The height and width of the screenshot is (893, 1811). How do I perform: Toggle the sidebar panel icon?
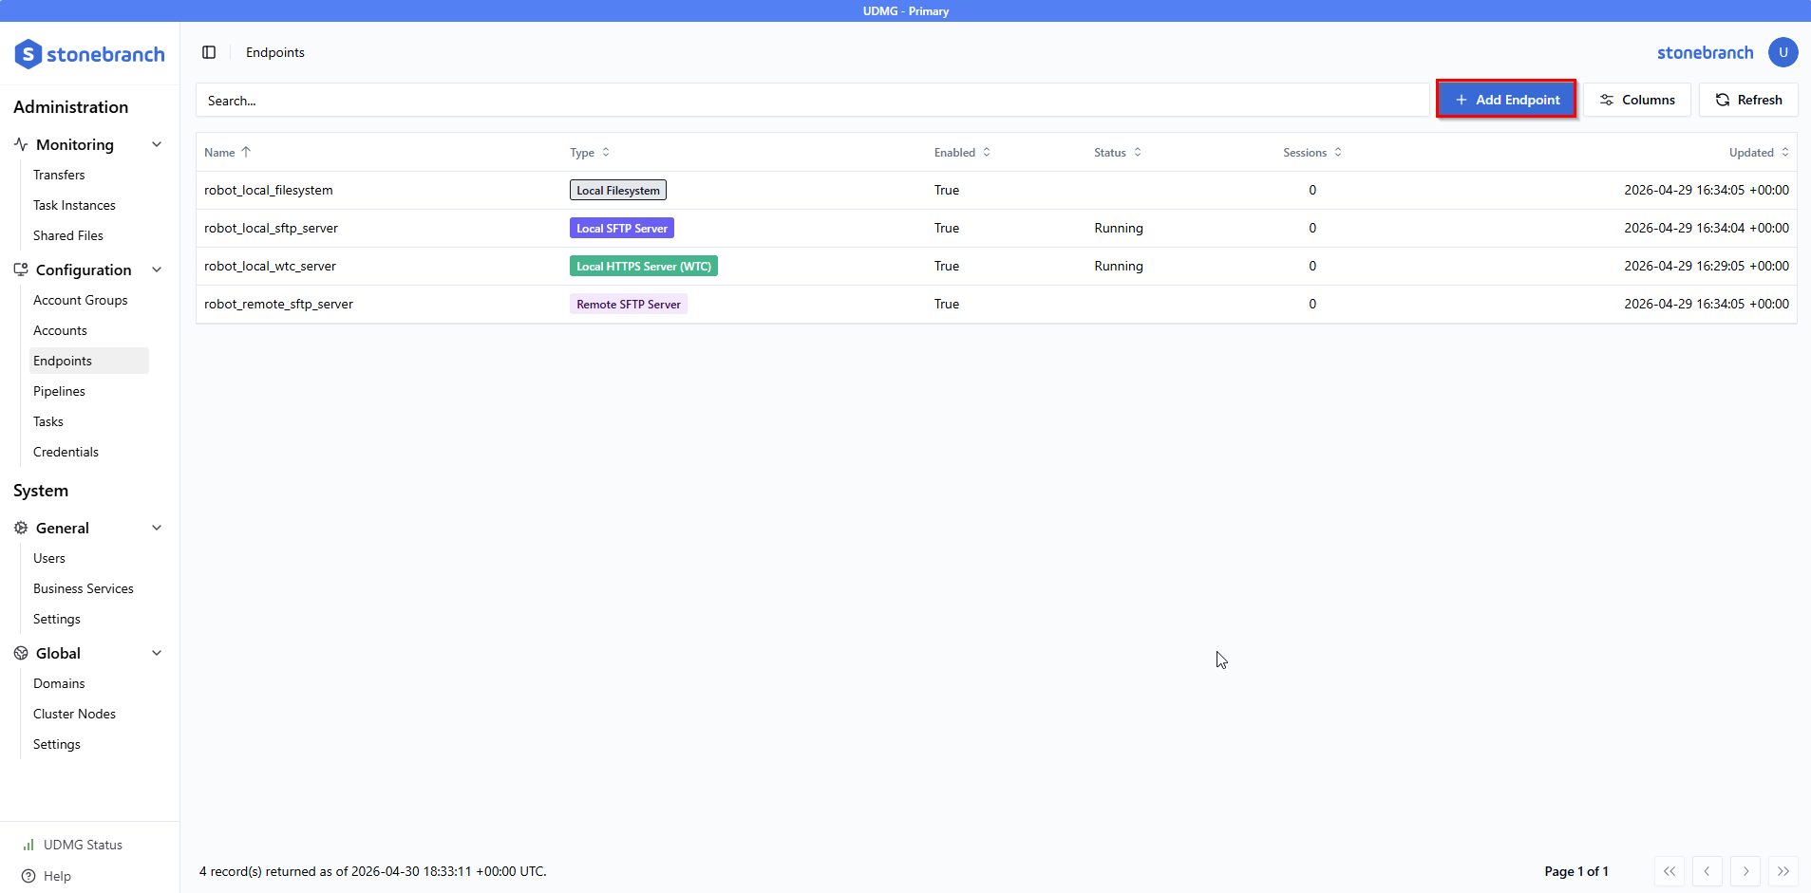[209, 52]
